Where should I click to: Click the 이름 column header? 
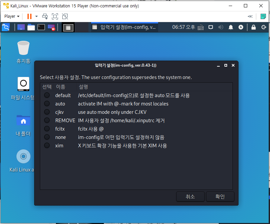[x=65, y=87]
